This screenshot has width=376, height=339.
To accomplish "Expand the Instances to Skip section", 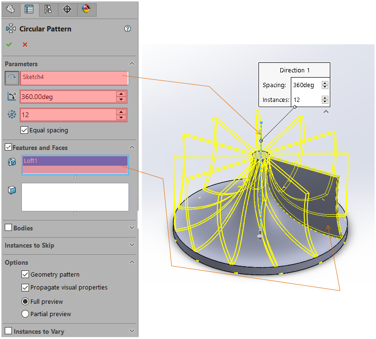I will tap(132, 245).
